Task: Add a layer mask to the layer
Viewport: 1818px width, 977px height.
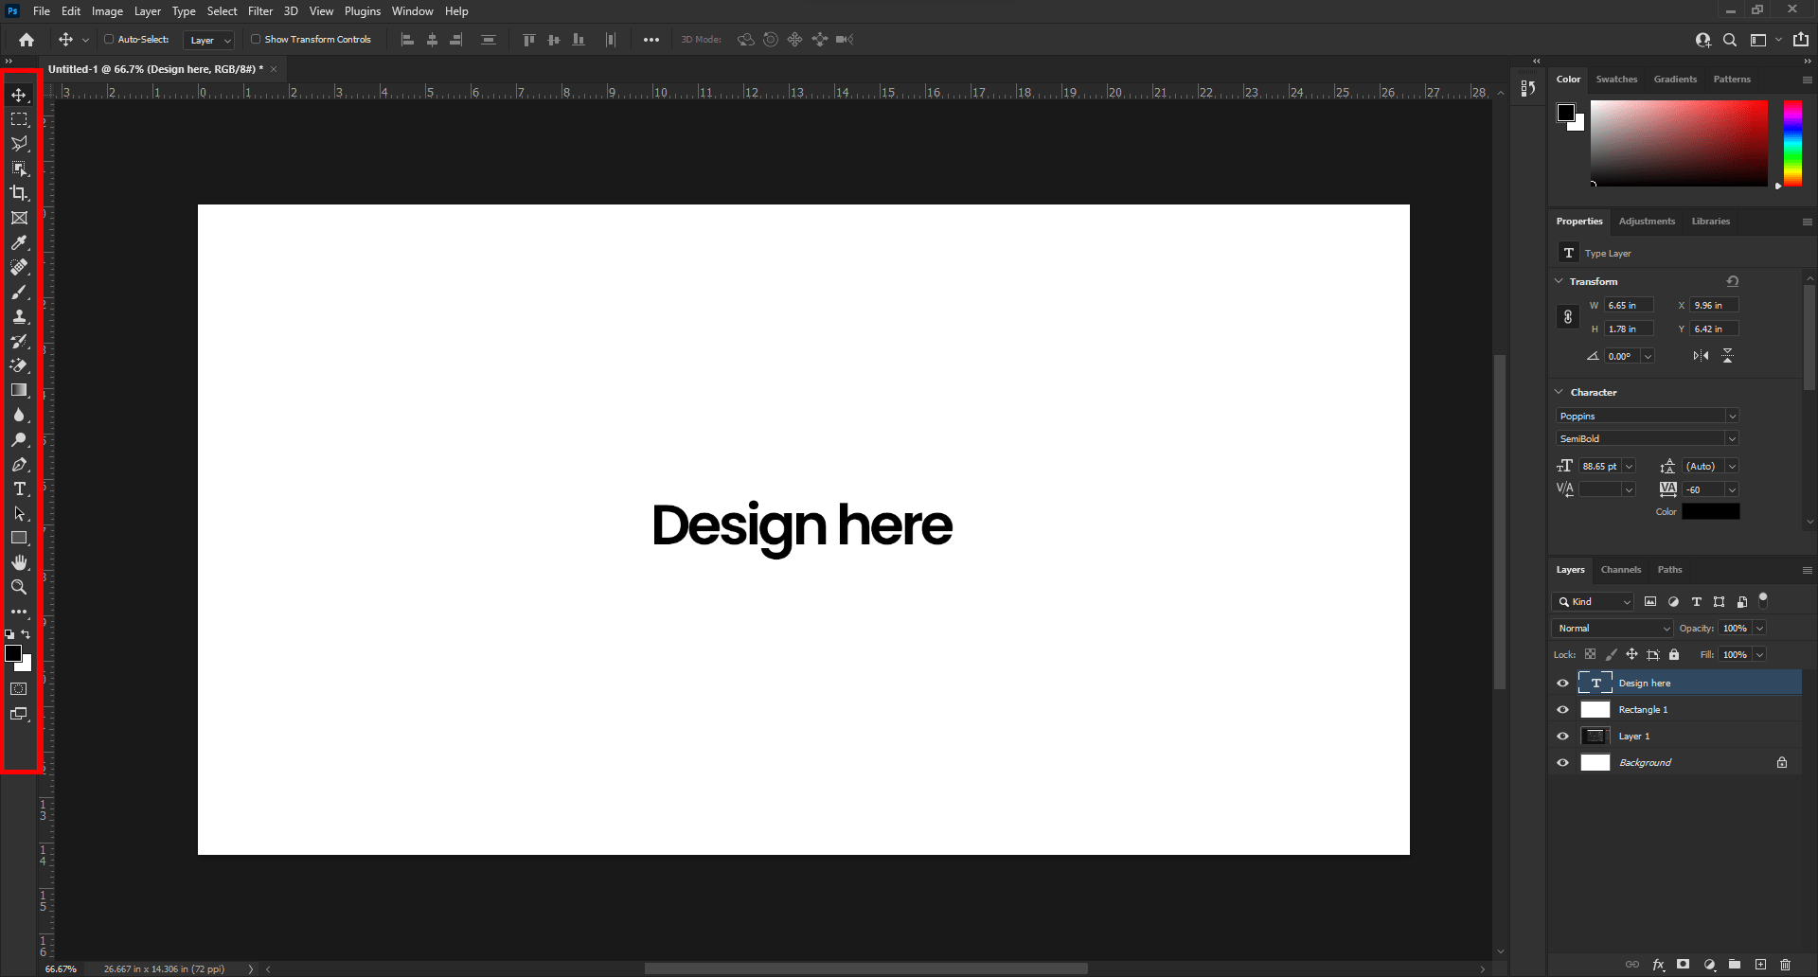Action: (x=1683, y=965)
